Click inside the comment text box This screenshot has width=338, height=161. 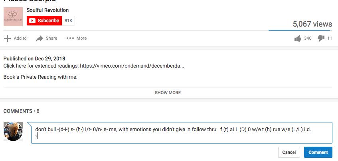pyautogui.click(x=182, y=133)
